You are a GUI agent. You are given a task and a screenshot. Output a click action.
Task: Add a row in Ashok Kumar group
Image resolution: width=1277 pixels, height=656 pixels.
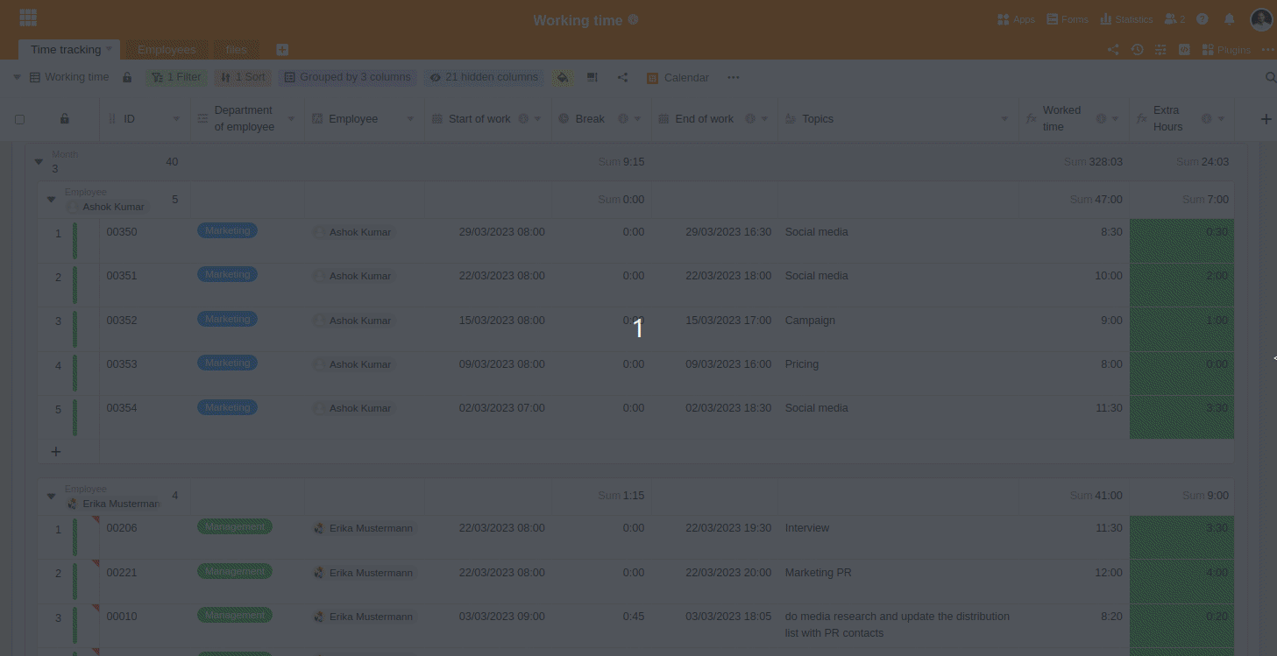pyautogui.click(x=56, y=452)
